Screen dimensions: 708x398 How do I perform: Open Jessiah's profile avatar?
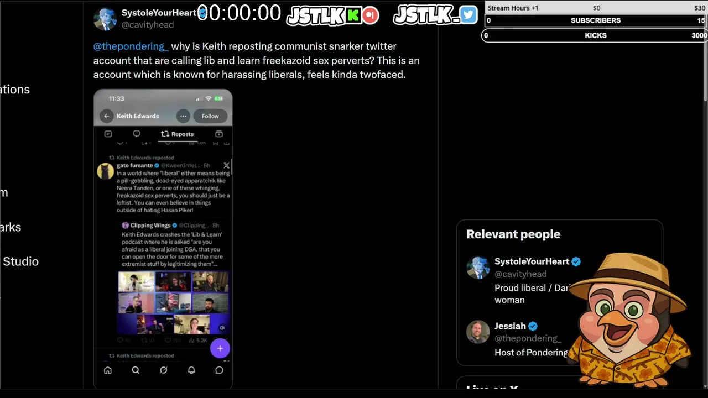pos(478,332)
